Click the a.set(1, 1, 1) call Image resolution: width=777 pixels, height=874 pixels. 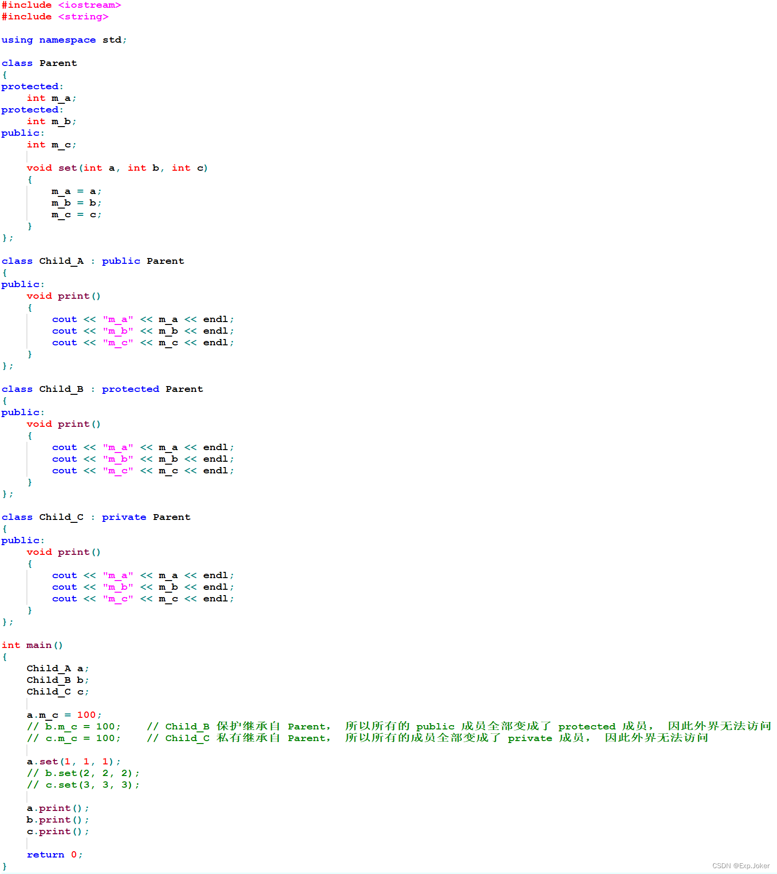pos(74,761)
